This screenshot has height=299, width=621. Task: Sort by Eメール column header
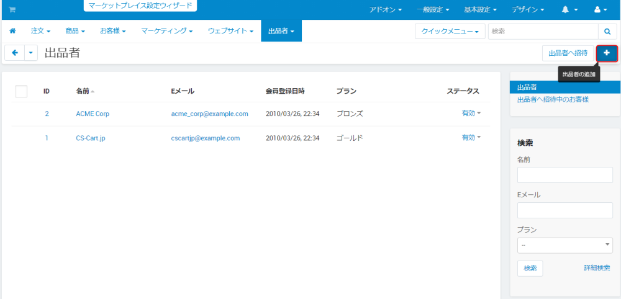(x=183, y=91)
